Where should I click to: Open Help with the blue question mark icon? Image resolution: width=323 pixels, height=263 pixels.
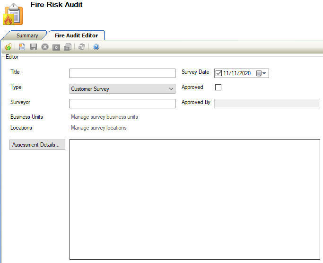[96, 47]
